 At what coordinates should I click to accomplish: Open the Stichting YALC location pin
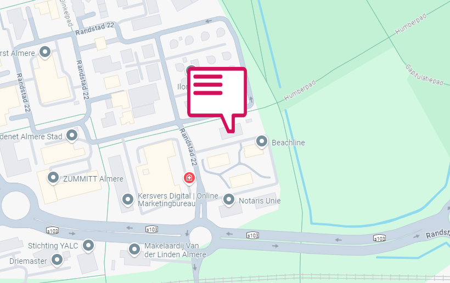click(x=88, y=246)
